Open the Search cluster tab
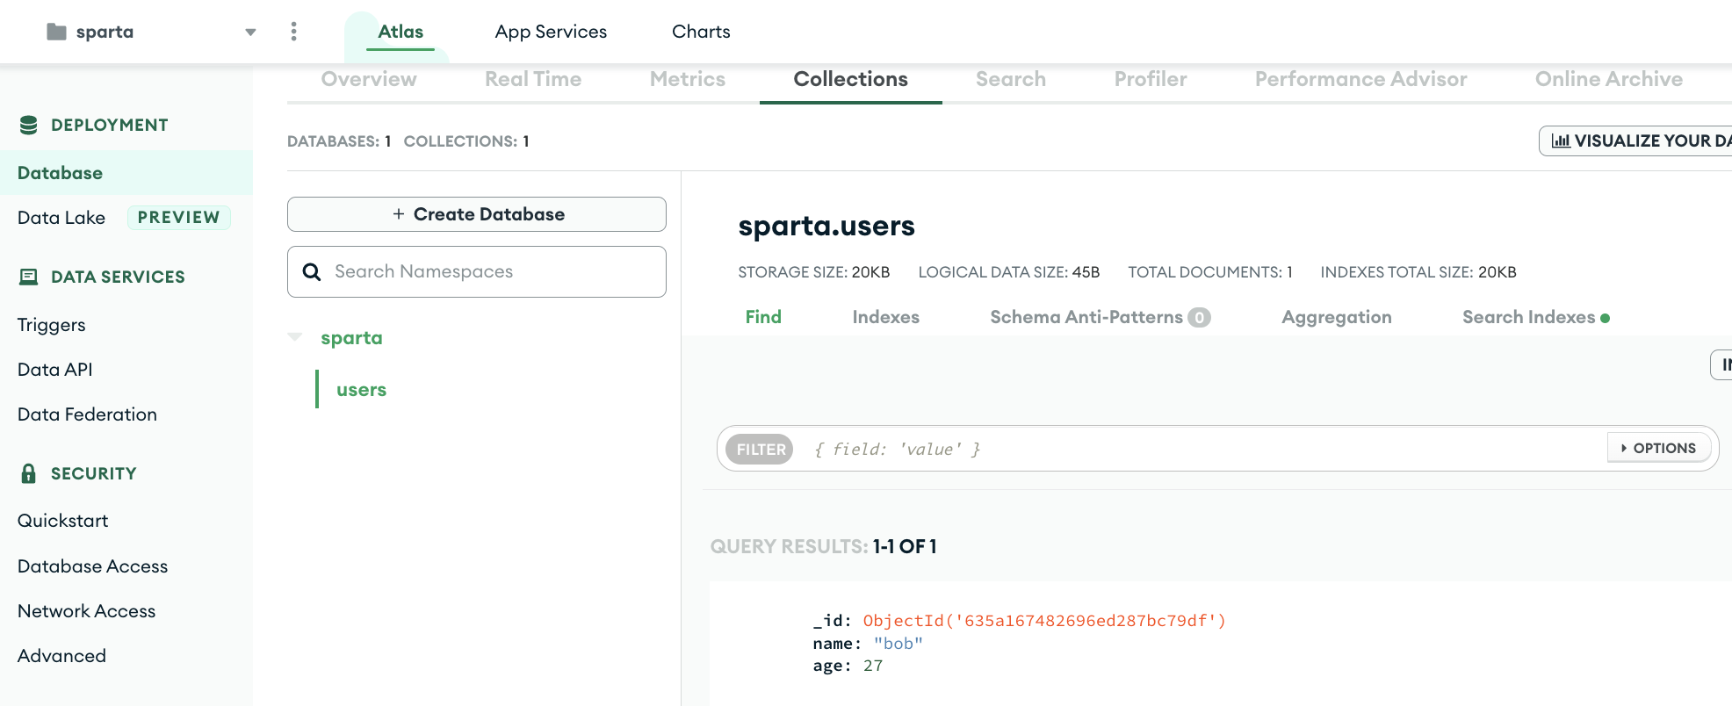This screenshot has width=1732, height=706. point(1011,79)
